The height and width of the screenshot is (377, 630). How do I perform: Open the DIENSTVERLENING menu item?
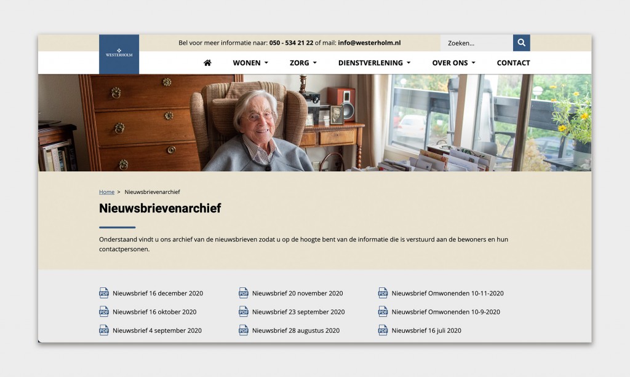(370, 63)
